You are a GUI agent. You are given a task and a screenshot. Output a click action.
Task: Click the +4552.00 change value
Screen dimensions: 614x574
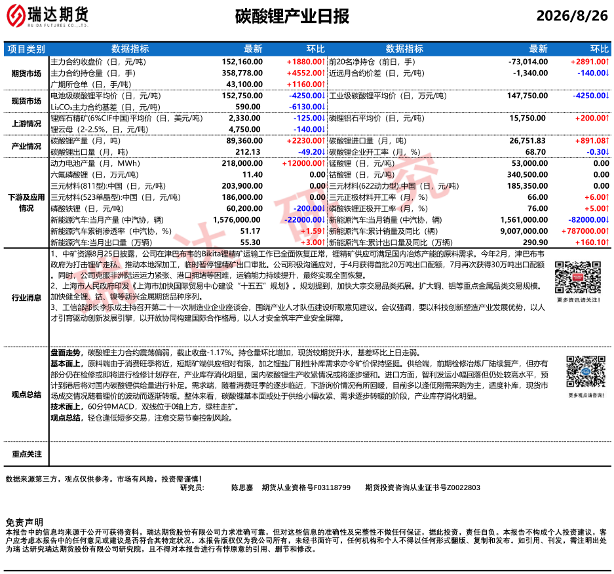tap(305, 73)
